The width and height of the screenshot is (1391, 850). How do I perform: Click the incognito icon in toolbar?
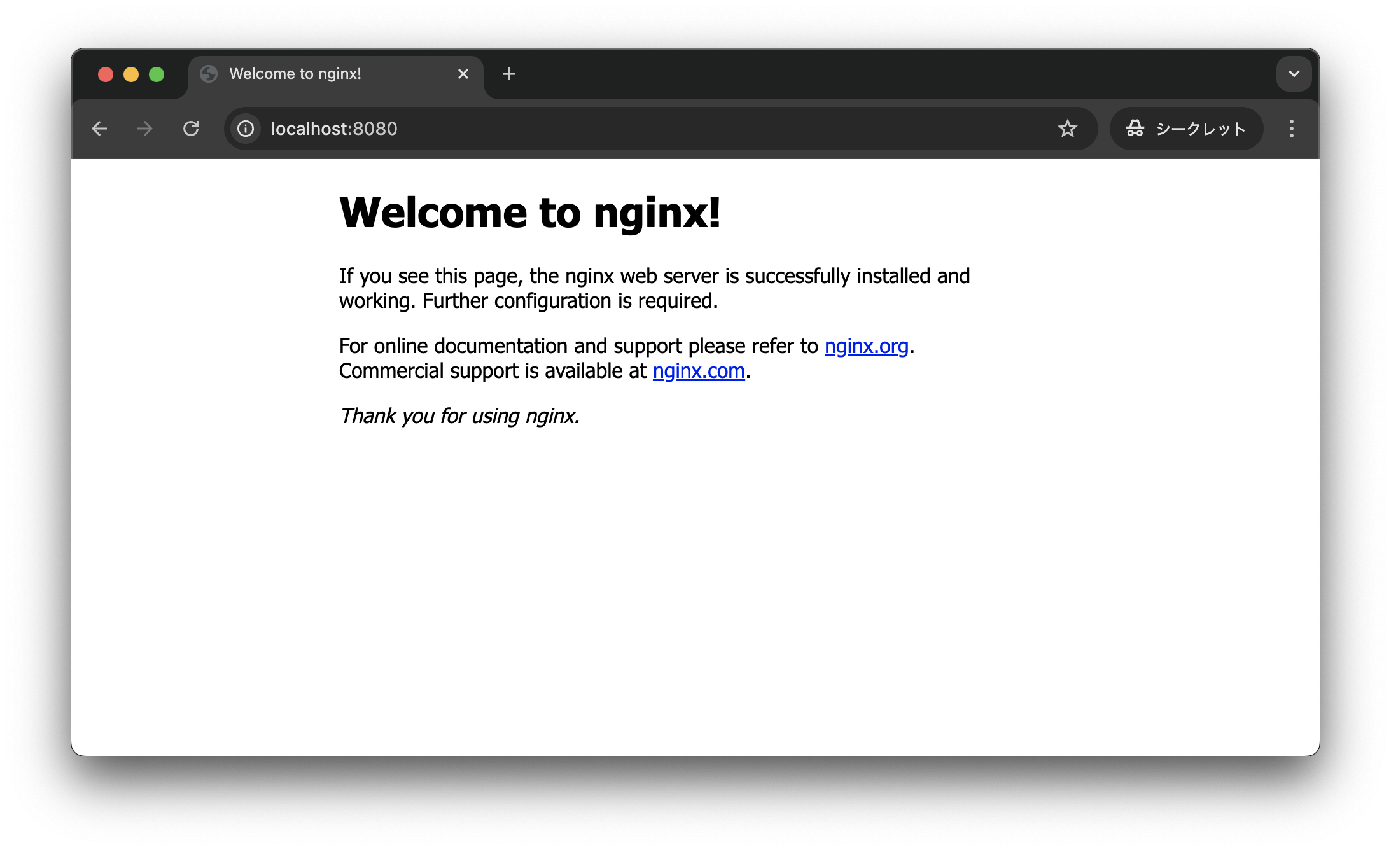coord(1135,129)
